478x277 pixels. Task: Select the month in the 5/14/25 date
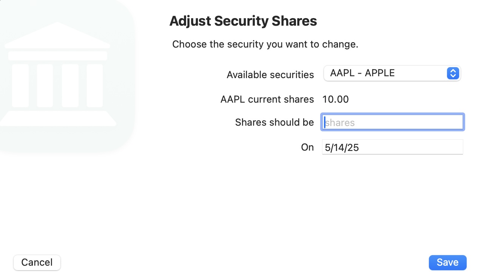coord(327,148)
